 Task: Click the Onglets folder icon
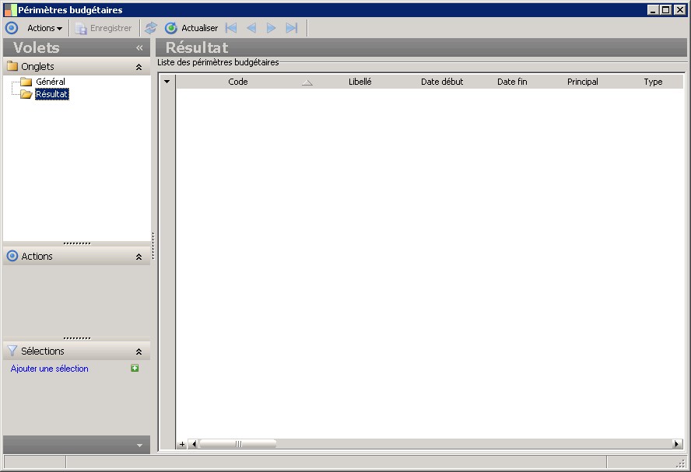pyautogui.click(x=12, y=66)
